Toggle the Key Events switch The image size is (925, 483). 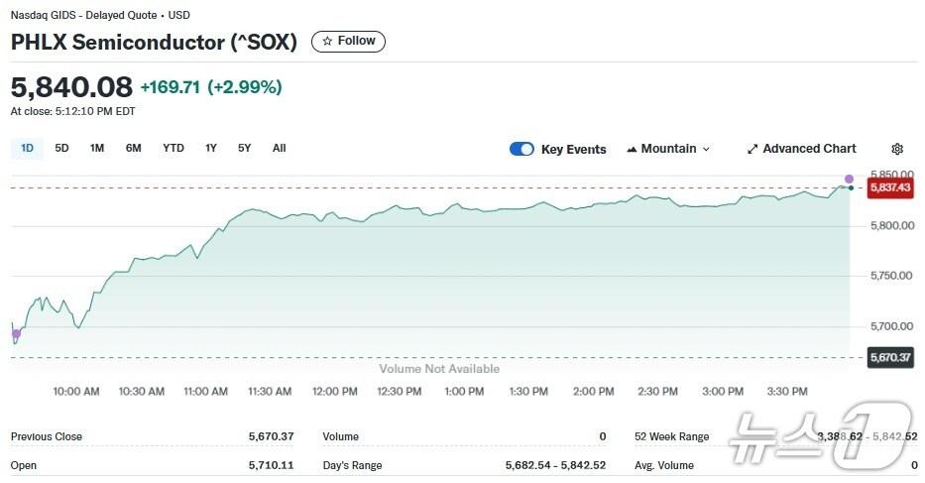tap(521, 149)
